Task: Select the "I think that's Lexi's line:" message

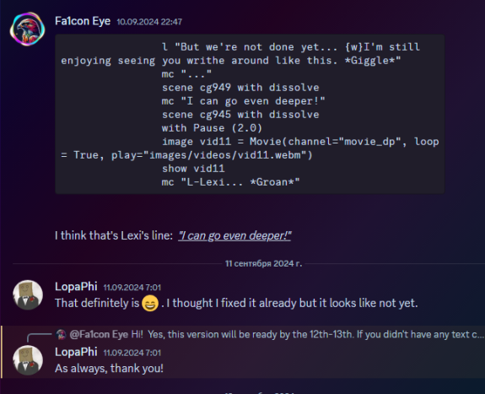Action: pos(114,235)
